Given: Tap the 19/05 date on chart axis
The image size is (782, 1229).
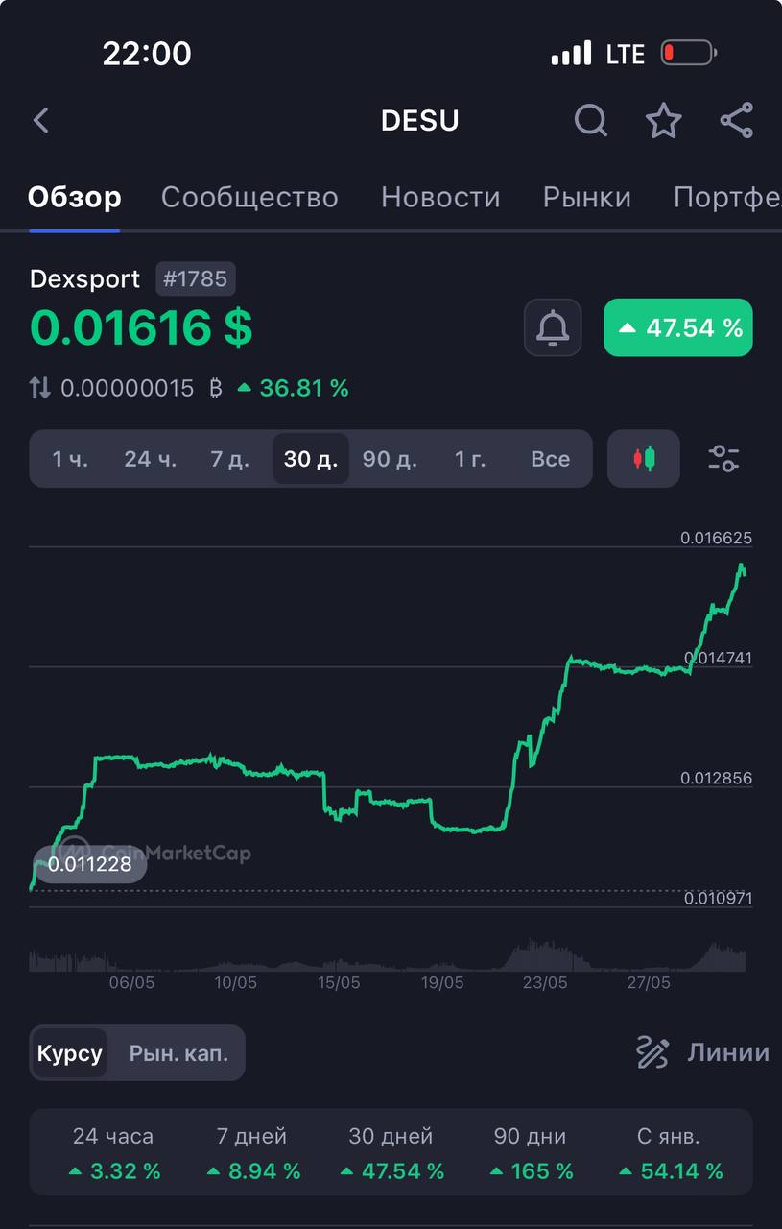Looking at the screenshot, I should [442, 983].
